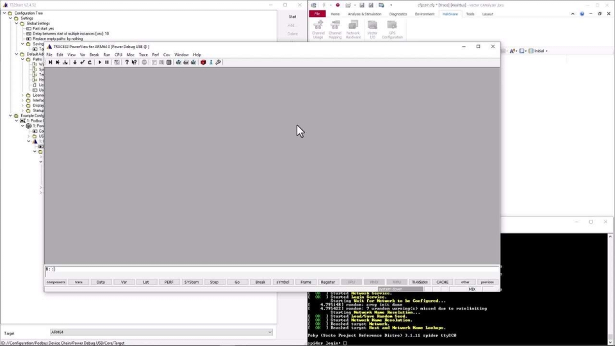615x346 pixels.
Task: Switch to the Analysis & Stimulation ribbon tab
Action: (365, 14)
